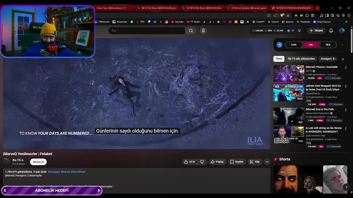
Task: Open the Loki Avengers Doomsday video thumbnail
Action: pyautogui.click(x=289, y=135)
